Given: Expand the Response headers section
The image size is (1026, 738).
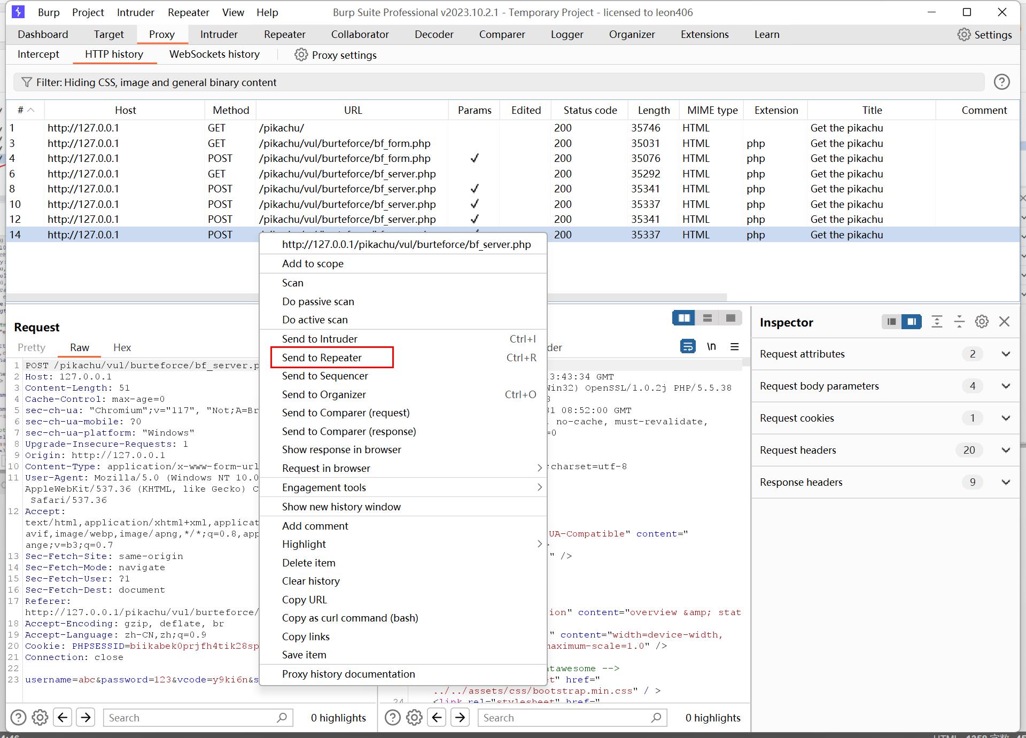Looking at the screenshot, I should click(1005, 481).
